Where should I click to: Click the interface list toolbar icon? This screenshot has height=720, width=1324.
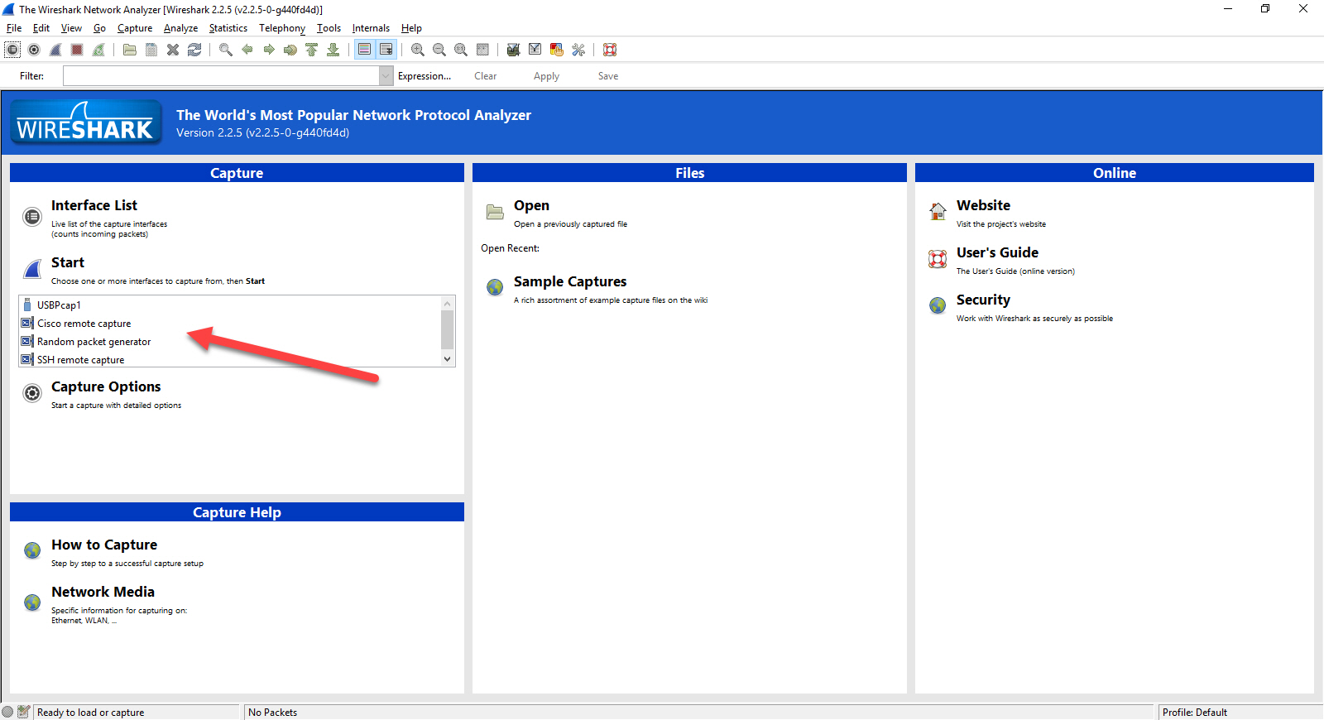[12, 50]
